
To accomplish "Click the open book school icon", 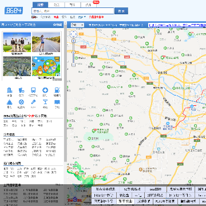I will 57,102.
